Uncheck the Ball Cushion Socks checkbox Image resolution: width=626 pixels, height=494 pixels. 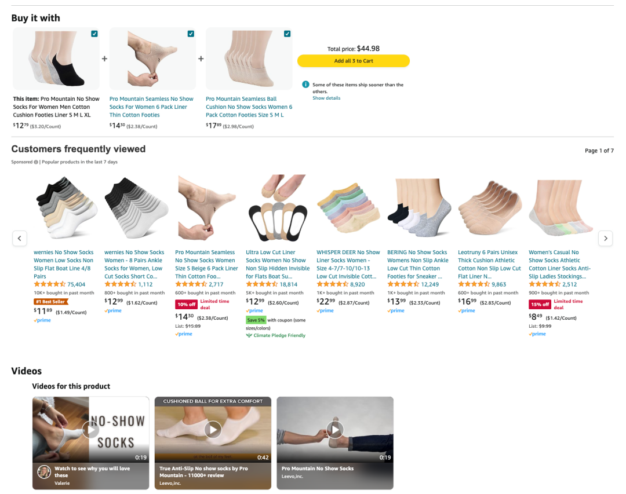287,34
